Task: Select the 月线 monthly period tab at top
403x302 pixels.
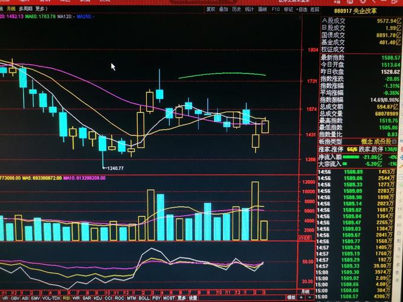Action: pos(11,8)
